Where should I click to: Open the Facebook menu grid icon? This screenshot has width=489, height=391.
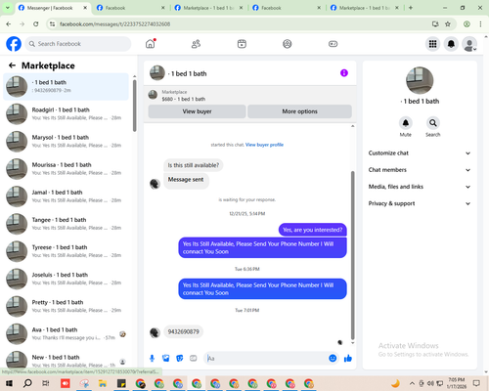[432, 44]
